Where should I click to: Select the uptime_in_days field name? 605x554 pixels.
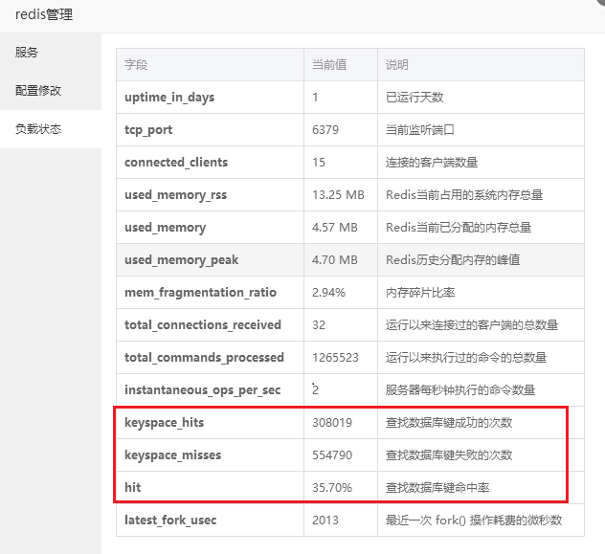pos(169,98)
